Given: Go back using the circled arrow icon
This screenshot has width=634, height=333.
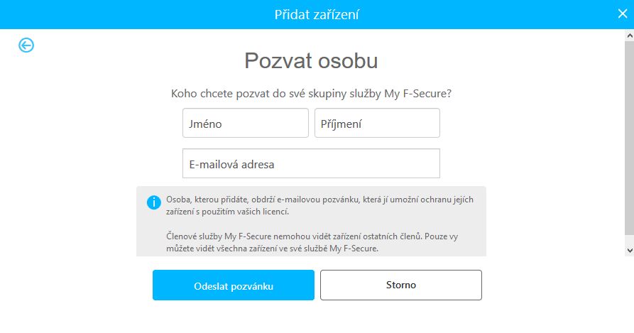Looking at the screenshot, I should [x=26, y=45].
